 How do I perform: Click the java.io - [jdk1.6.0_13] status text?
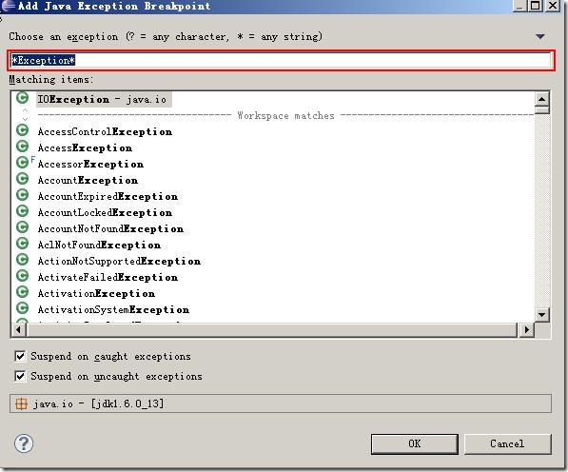point(99,403)
